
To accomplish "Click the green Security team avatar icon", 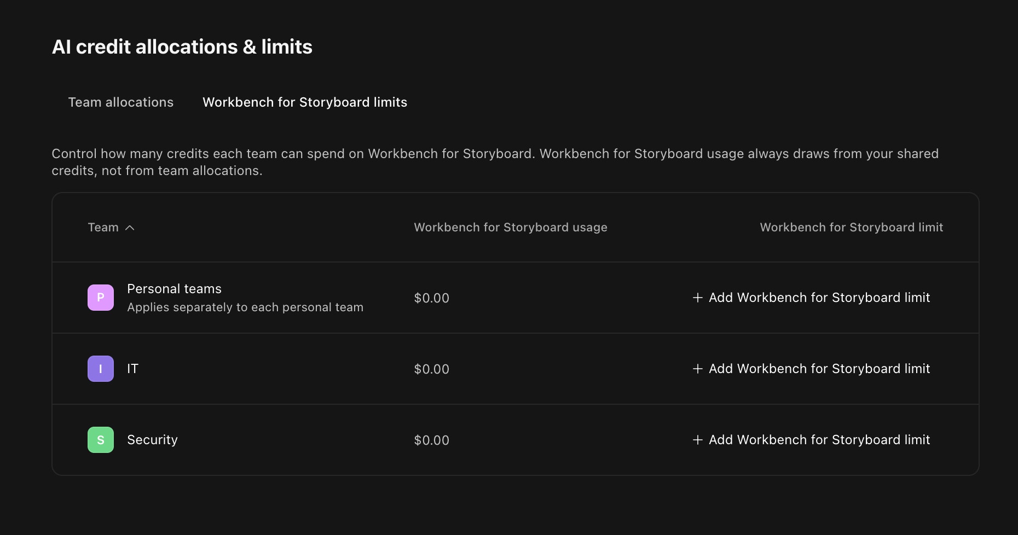I will click(101, 440).
